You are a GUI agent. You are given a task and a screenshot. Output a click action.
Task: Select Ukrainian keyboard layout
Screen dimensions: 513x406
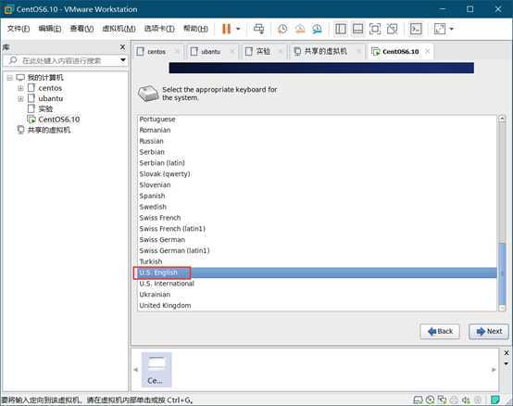click(x=317, y=295)
